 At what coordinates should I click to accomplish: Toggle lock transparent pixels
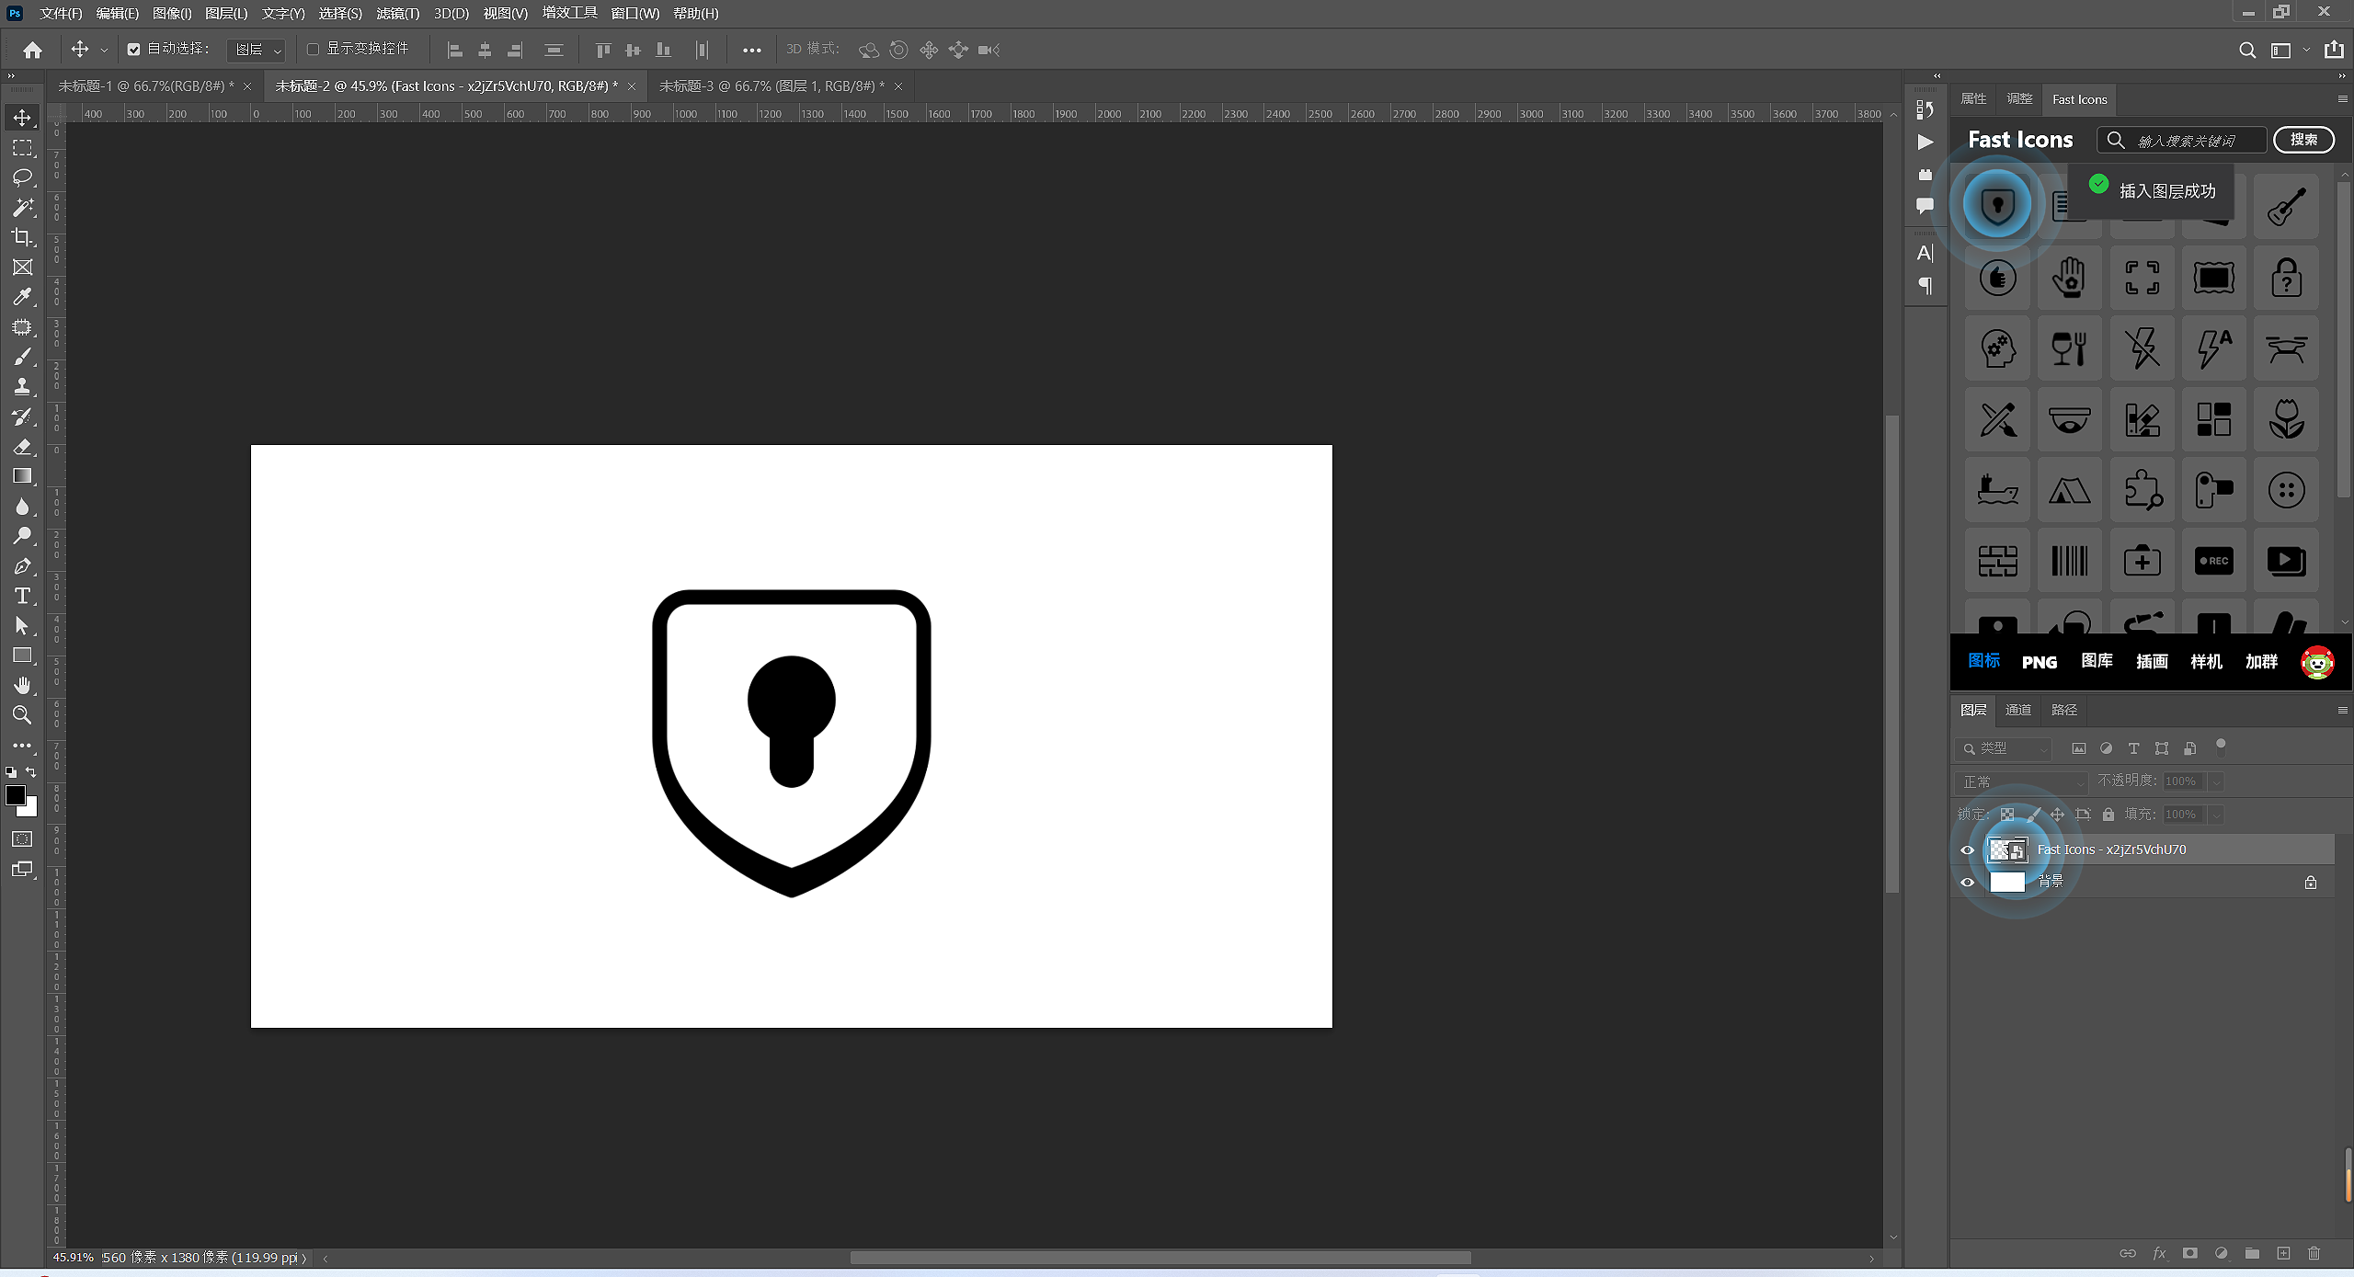(2007, 815)
